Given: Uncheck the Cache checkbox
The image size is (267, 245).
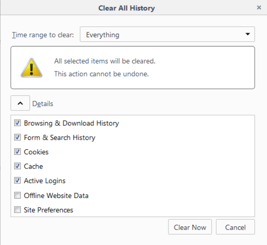Looking at the screenshot, I should tap(17, 166).
